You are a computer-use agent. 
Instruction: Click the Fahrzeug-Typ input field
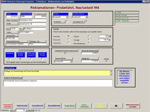click(x=37, y=44)
